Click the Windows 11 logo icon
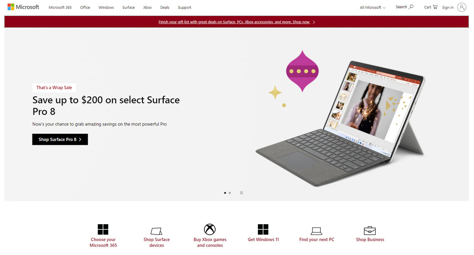The height and width of the screenshot is (255, 474). (263, 229)
